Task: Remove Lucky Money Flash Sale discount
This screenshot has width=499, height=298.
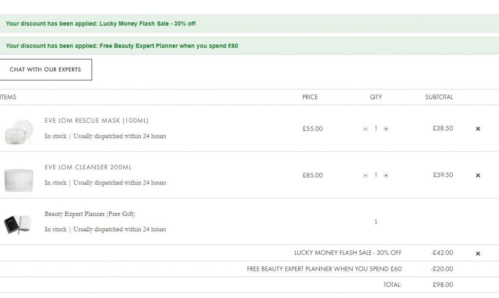Action: coord(478,254)
